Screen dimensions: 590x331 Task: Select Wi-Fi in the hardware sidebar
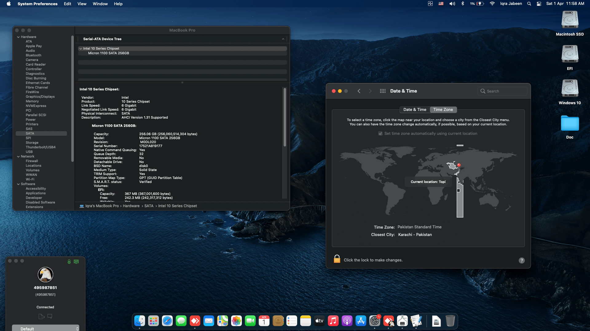30,179
